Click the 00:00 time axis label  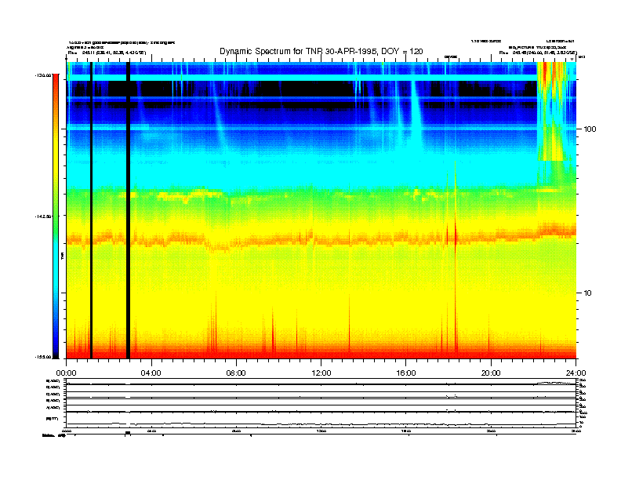66,373
